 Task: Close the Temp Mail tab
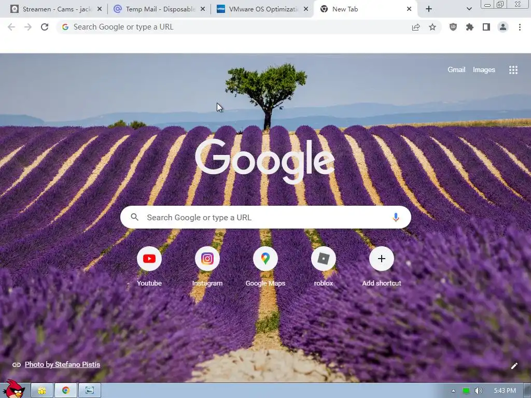click(x=203, y=9)
